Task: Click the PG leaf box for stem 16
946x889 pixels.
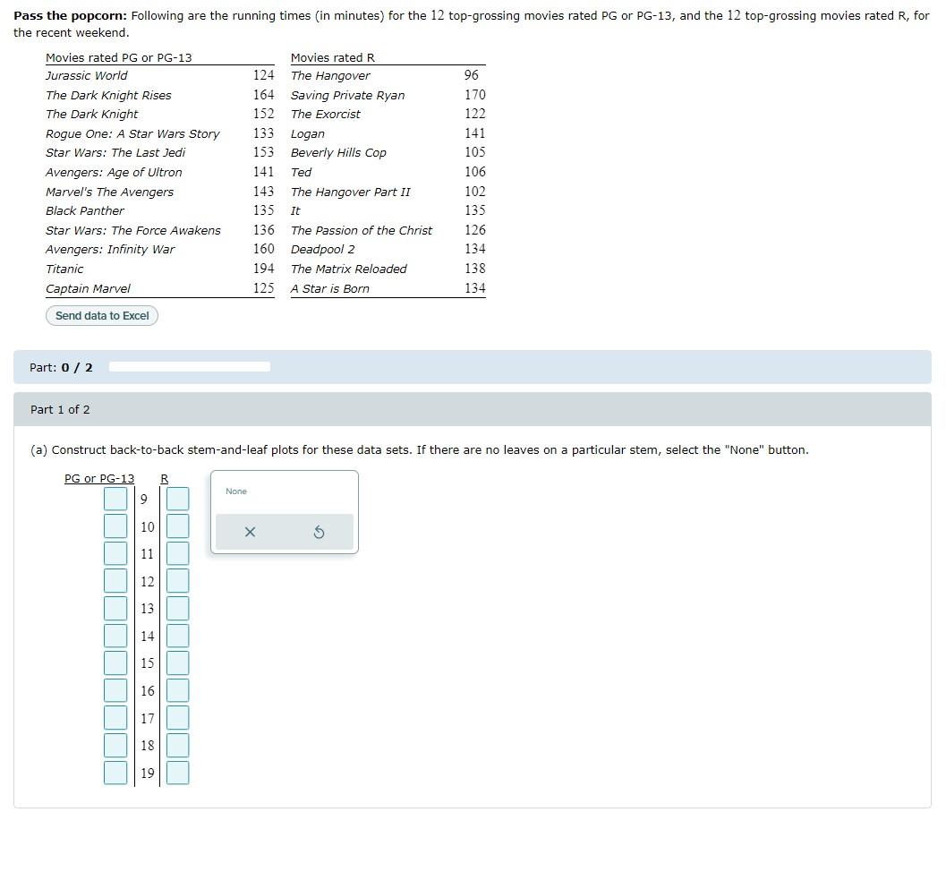Action: pos(115,690)
